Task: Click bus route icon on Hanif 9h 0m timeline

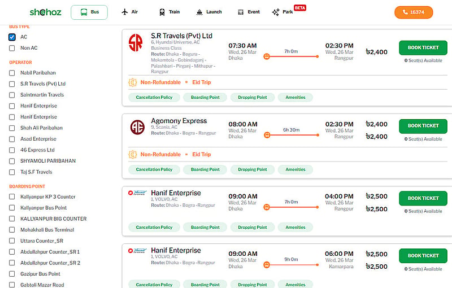Action: tap(267, 265)
